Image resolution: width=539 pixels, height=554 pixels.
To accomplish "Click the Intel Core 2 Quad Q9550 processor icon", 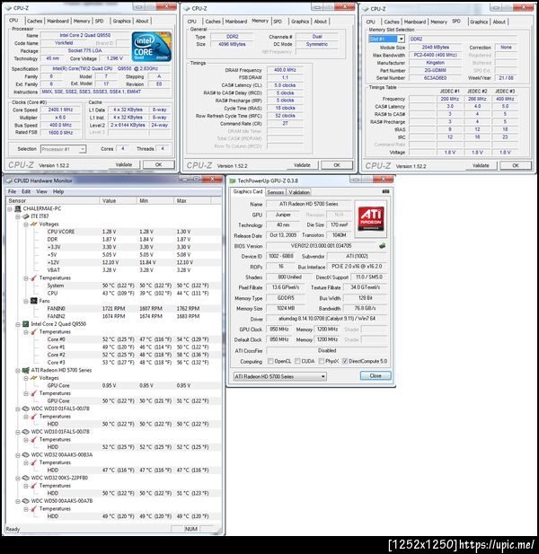I will click(26, 324).
